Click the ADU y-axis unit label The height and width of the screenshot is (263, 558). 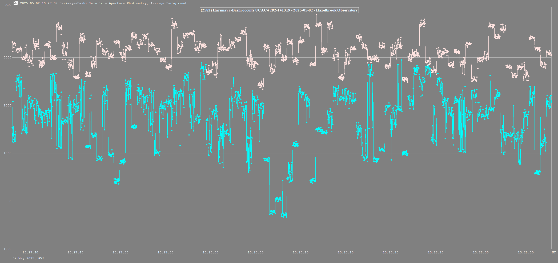8,5
